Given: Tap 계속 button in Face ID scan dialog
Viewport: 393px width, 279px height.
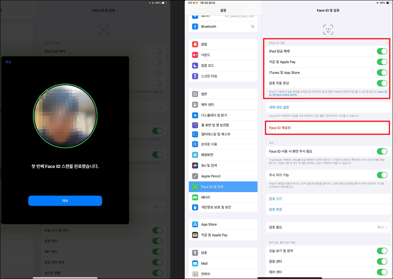Looking at the screenshot, I should point(65,201).
